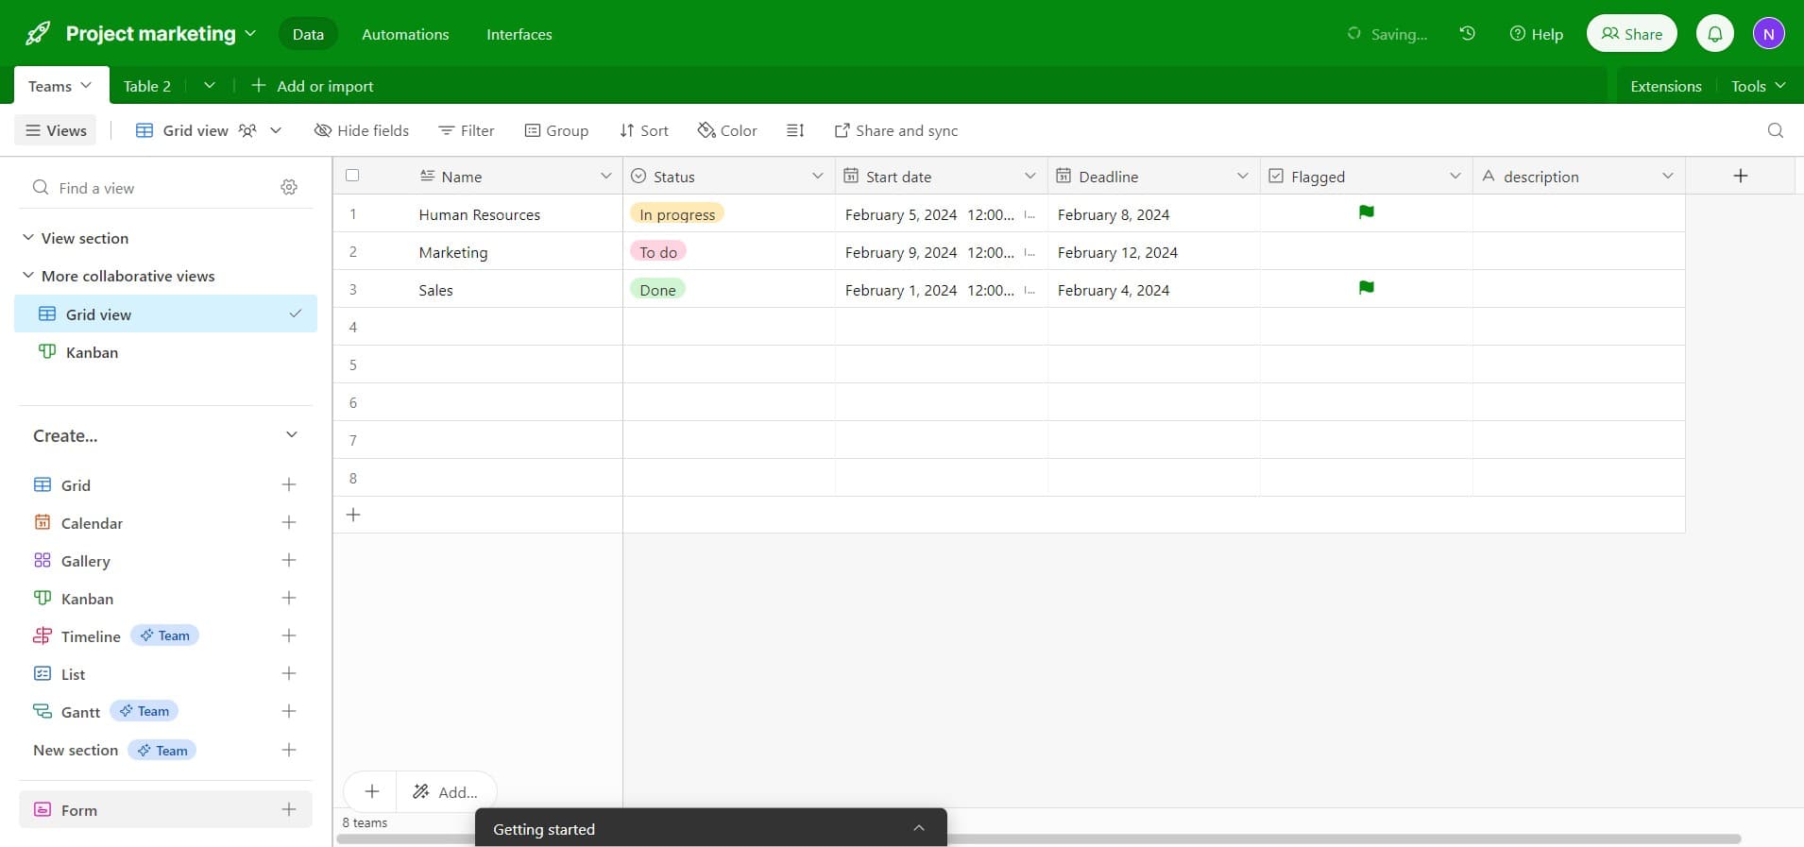
Task: Open base history clock icon
Action: click(x=1467, y=34)
